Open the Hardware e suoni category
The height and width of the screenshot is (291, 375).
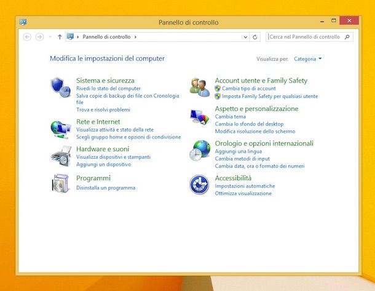(x=103, y=149)
